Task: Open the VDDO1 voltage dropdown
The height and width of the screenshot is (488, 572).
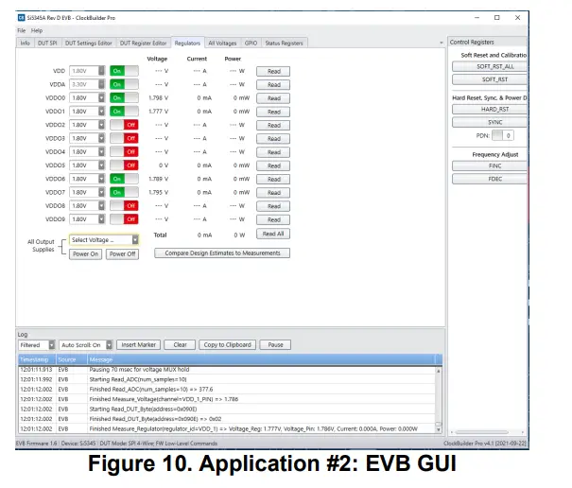Action: [87, 112]
